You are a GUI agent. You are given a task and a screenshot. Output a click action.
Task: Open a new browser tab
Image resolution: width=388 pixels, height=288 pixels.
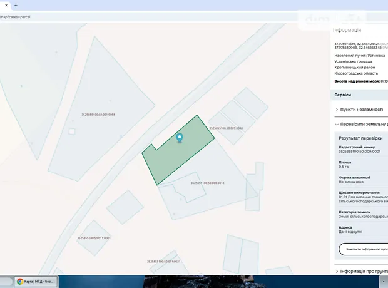[16, 4]
